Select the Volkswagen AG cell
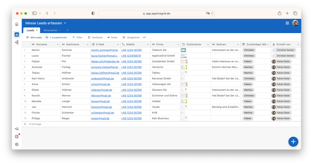Image resolution: width=313 pixels, height=165 pixels. click(165, 84)
